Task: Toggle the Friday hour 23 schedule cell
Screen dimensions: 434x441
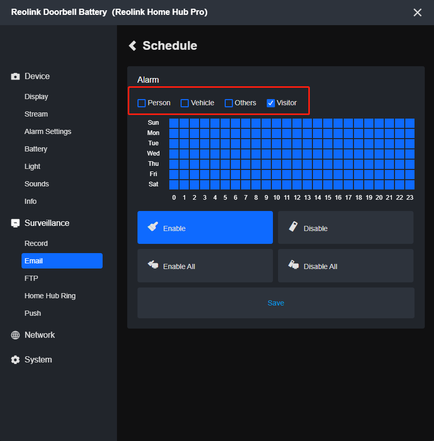Action: coord(410,175)
